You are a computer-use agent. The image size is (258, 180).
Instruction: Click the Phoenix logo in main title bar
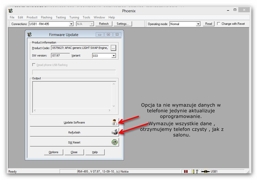tap(10, 11)
